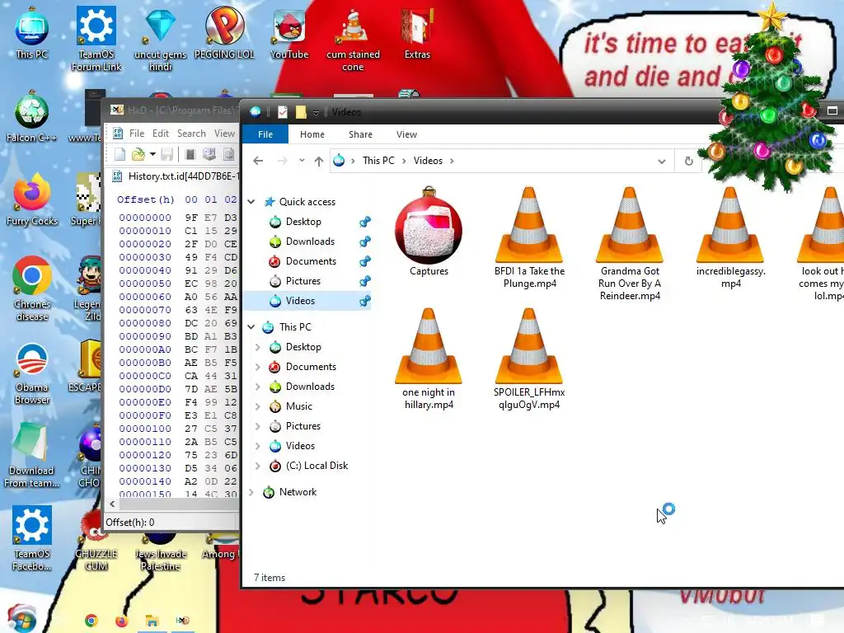Select Music under This PC
Viewport: 844px width, 633px height.
click(x=298, y=406)
